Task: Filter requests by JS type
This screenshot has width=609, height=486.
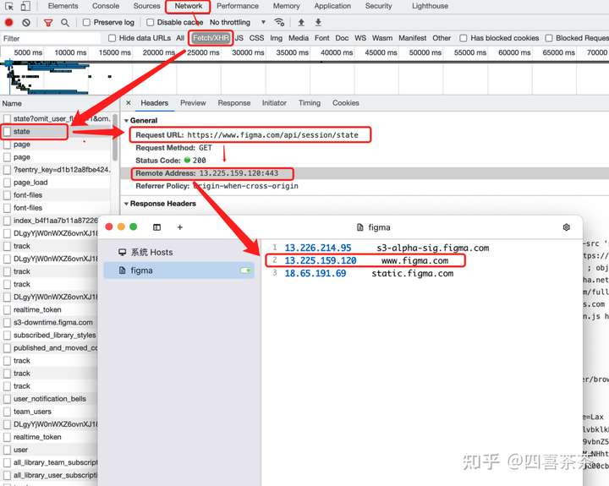Action: [239, 38]
